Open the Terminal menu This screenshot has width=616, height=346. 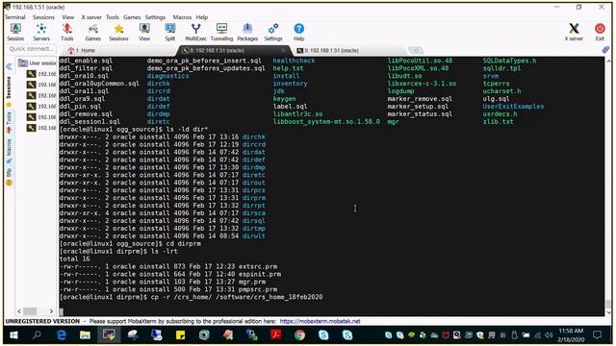[15, 17]
